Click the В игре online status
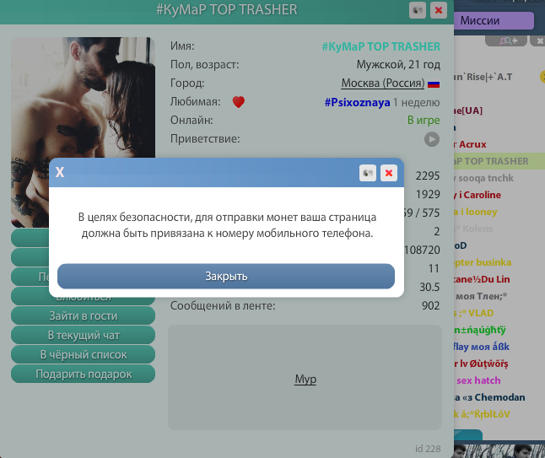The image size is (545, 458). point(424,121)
